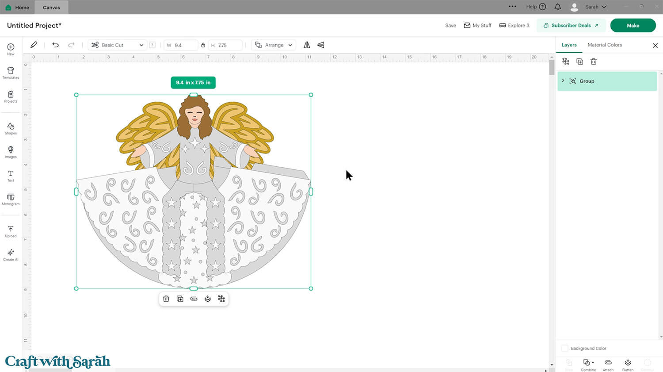Select the Text tool
663x372 pixels.
point(10,176)
